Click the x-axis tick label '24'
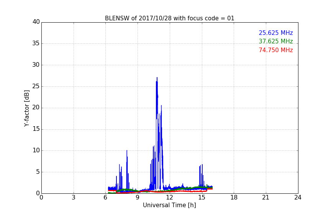This screenshot has width=331, height=221. point(298,198)
